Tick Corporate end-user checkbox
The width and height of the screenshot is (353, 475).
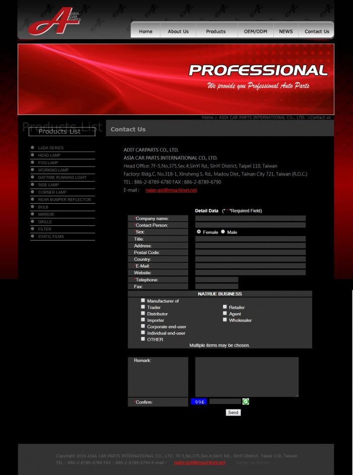tap(143, 326)
